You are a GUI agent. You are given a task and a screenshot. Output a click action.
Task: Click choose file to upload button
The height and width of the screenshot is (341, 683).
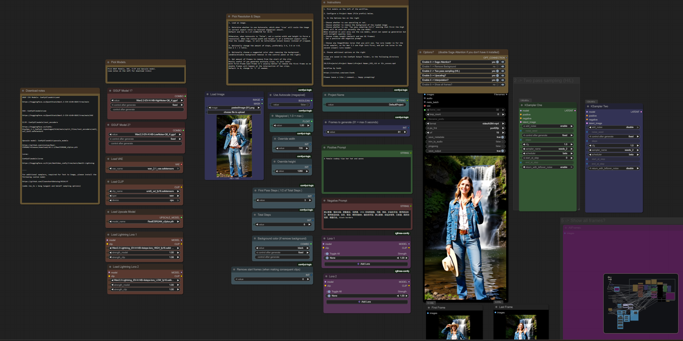(x=234, y=112)
